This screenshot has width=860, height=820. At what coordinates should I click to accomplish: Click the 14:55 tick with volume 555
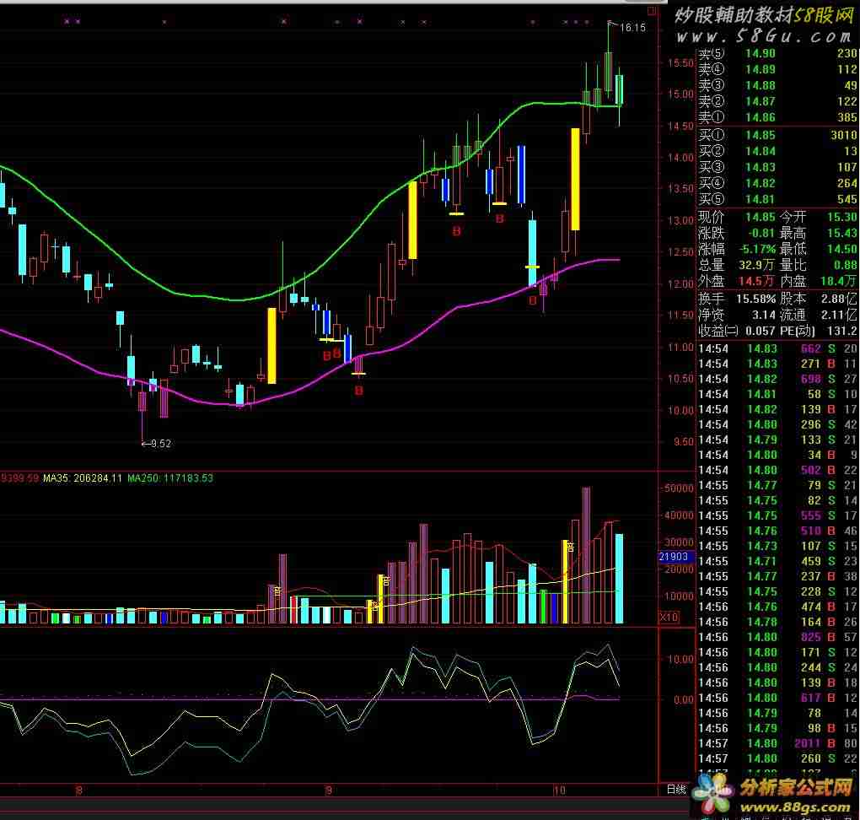pos(777,516)
